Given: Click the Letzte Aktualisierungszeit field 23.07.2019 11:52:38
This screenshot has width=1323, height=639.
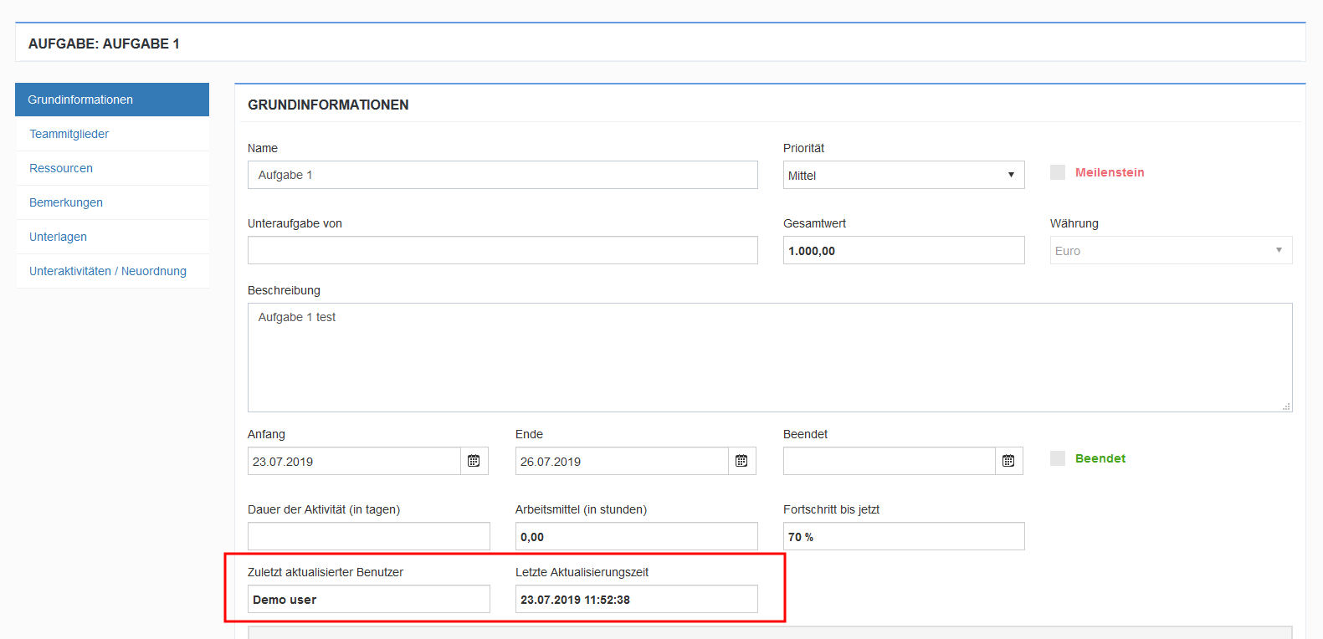Looking at the screenshot, I should 637,599.
